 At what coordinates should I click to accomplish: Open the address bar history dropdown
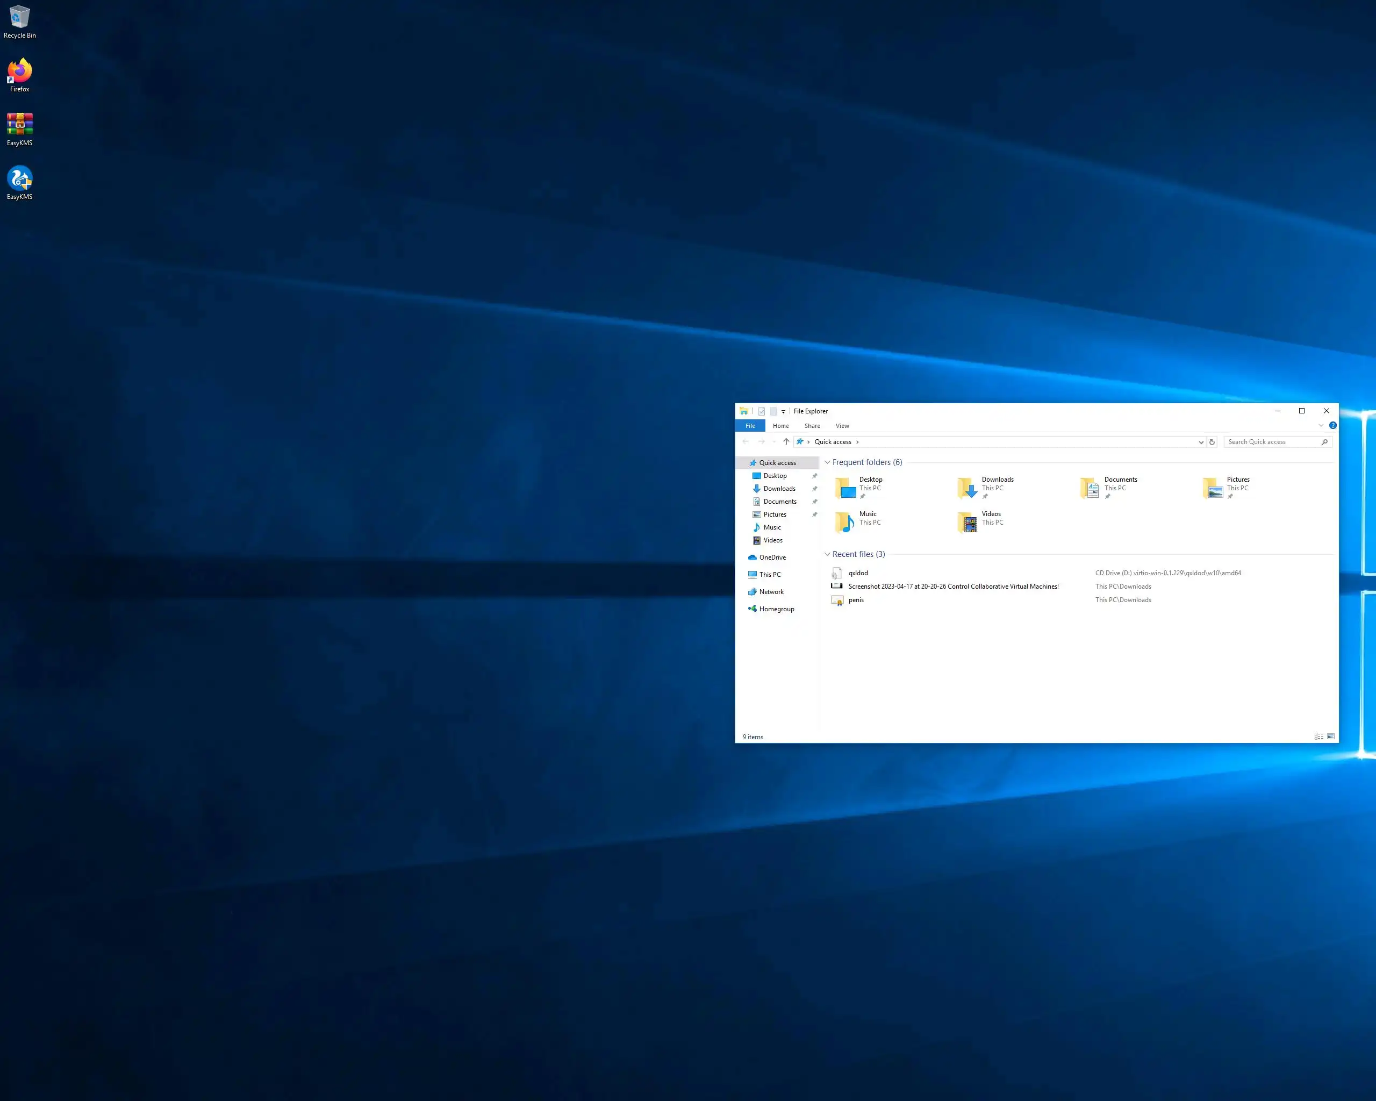tap(1200, 442)
